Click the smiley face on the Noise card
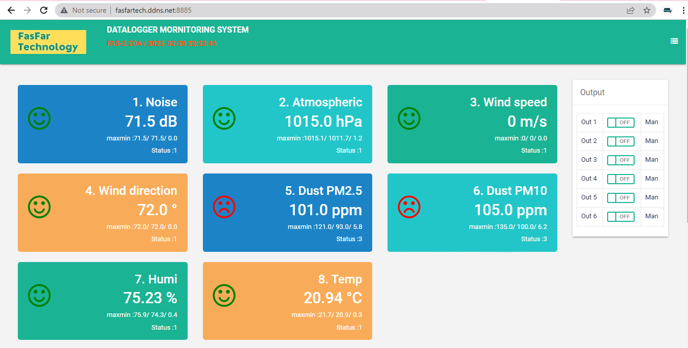Viewport: 688px width, 348px height. [x=39, y=119]
